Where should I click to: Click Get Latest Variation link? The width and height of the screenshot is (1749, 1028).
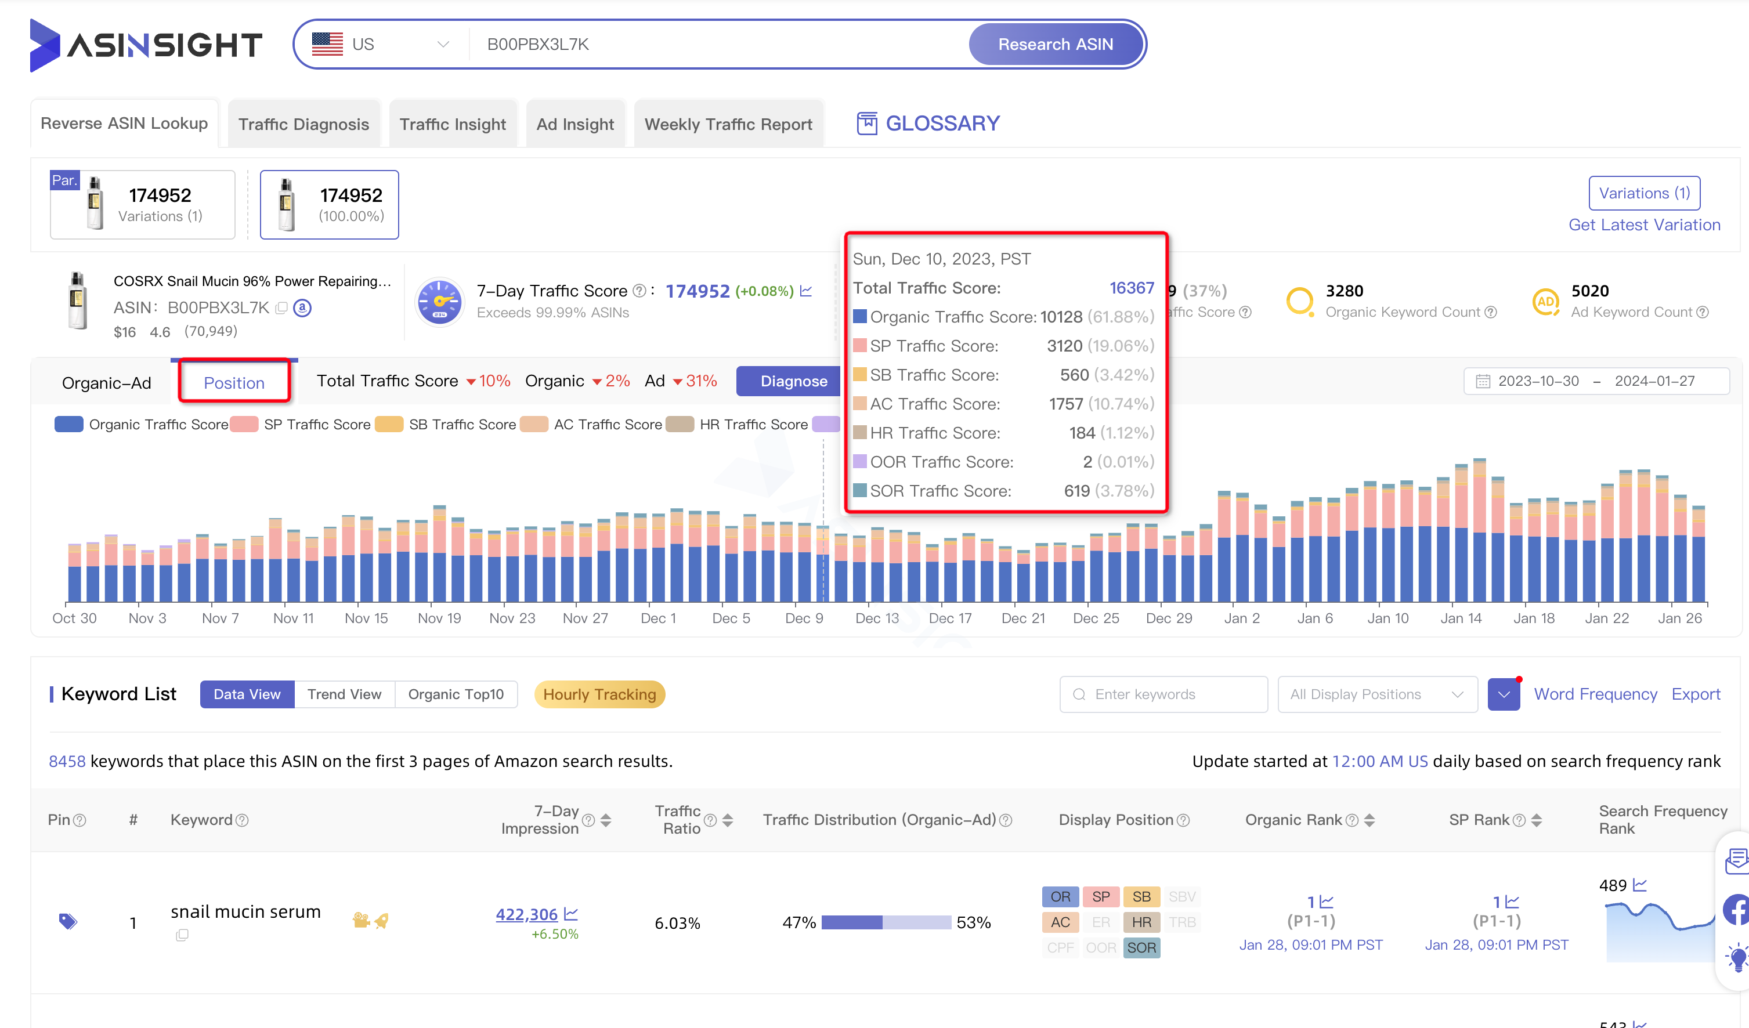[1644, 225]
